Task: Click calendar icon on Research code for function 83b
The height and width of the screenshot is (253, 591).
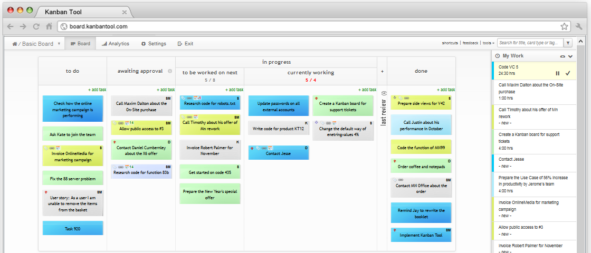Action: point(127,167)
